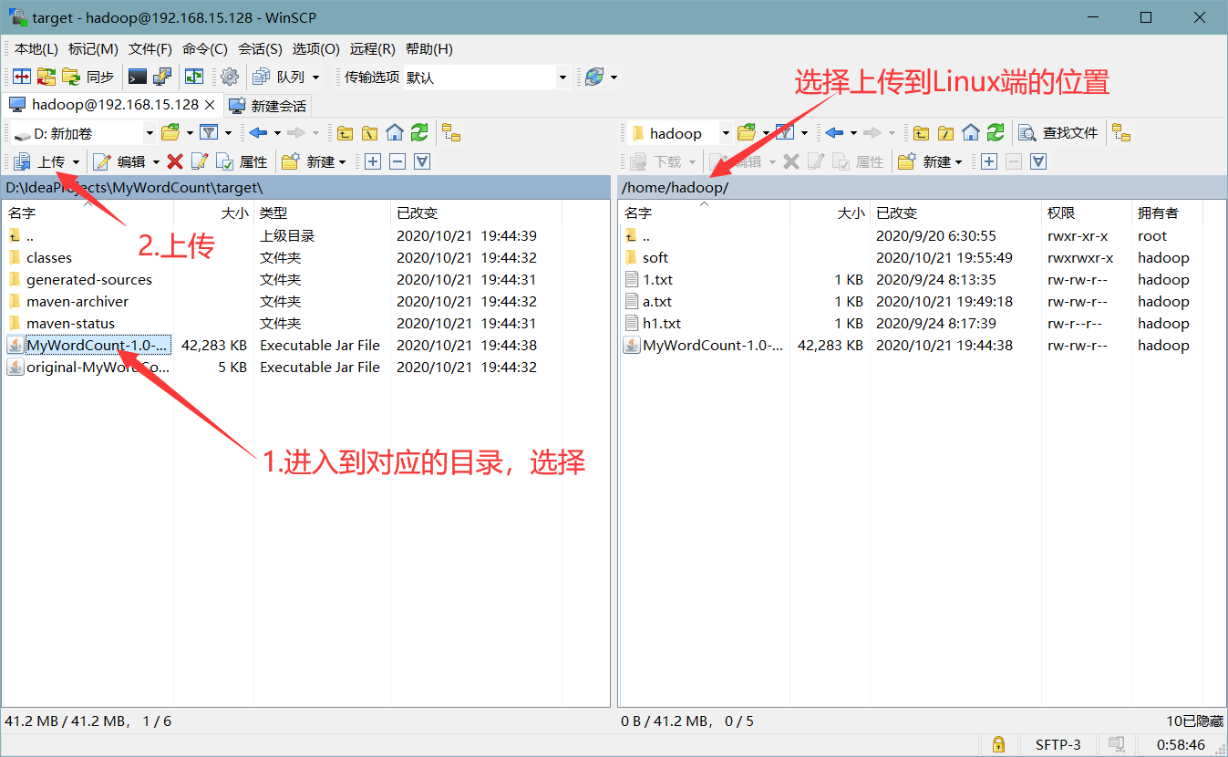Select the local generated-sources folder

click(x=89, y=280)
